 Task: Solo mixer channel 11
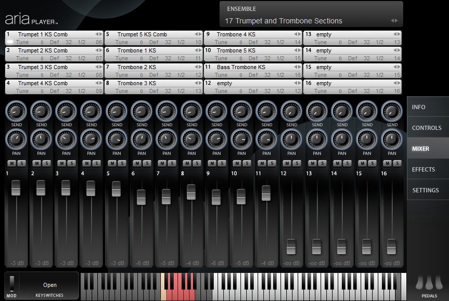(272, 163)
